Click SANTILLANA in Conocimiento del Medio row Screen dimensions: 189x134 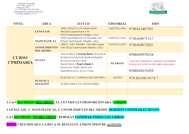click(x=118, y=44)
